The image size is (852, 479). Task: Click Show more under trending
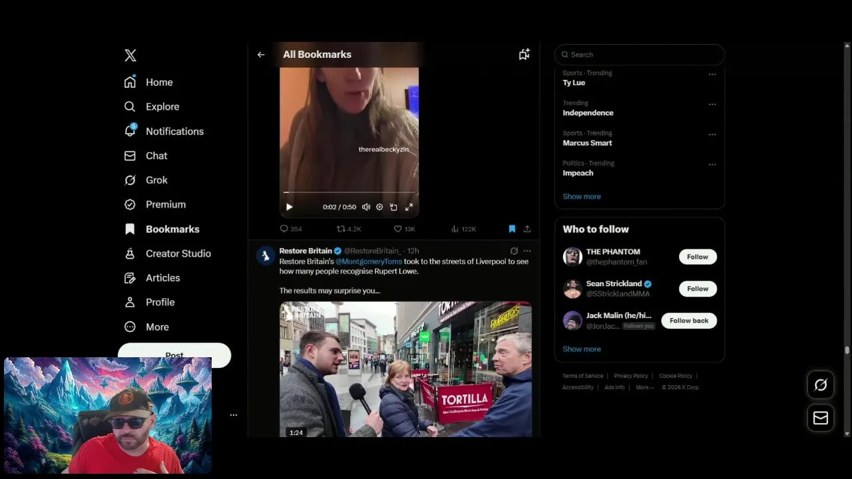pyautogui.click(x=582, y=196)
